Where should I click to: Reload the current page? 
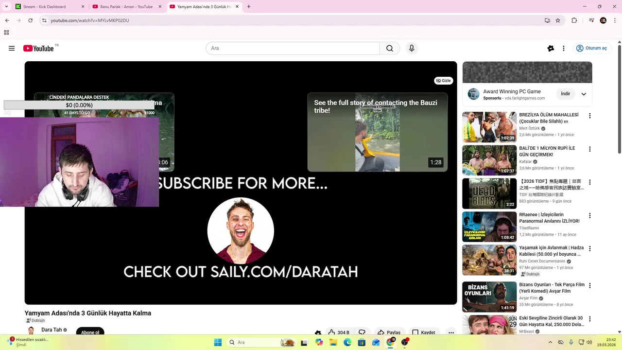pos(31,20)
